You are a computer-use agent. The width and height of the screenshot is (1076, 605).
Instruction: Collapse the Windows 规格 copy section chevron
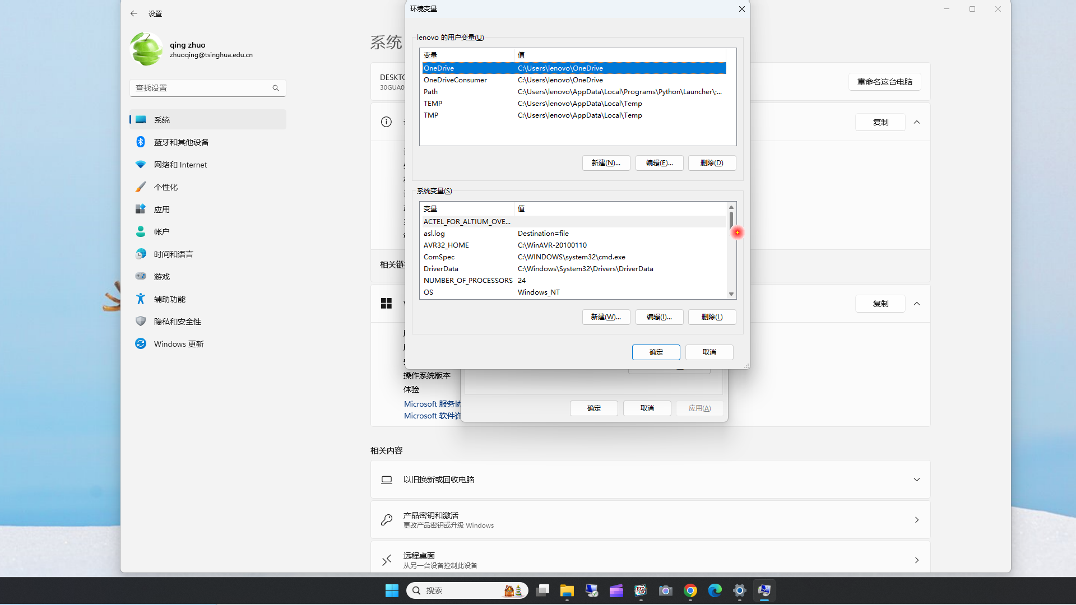tap(916, 303)
